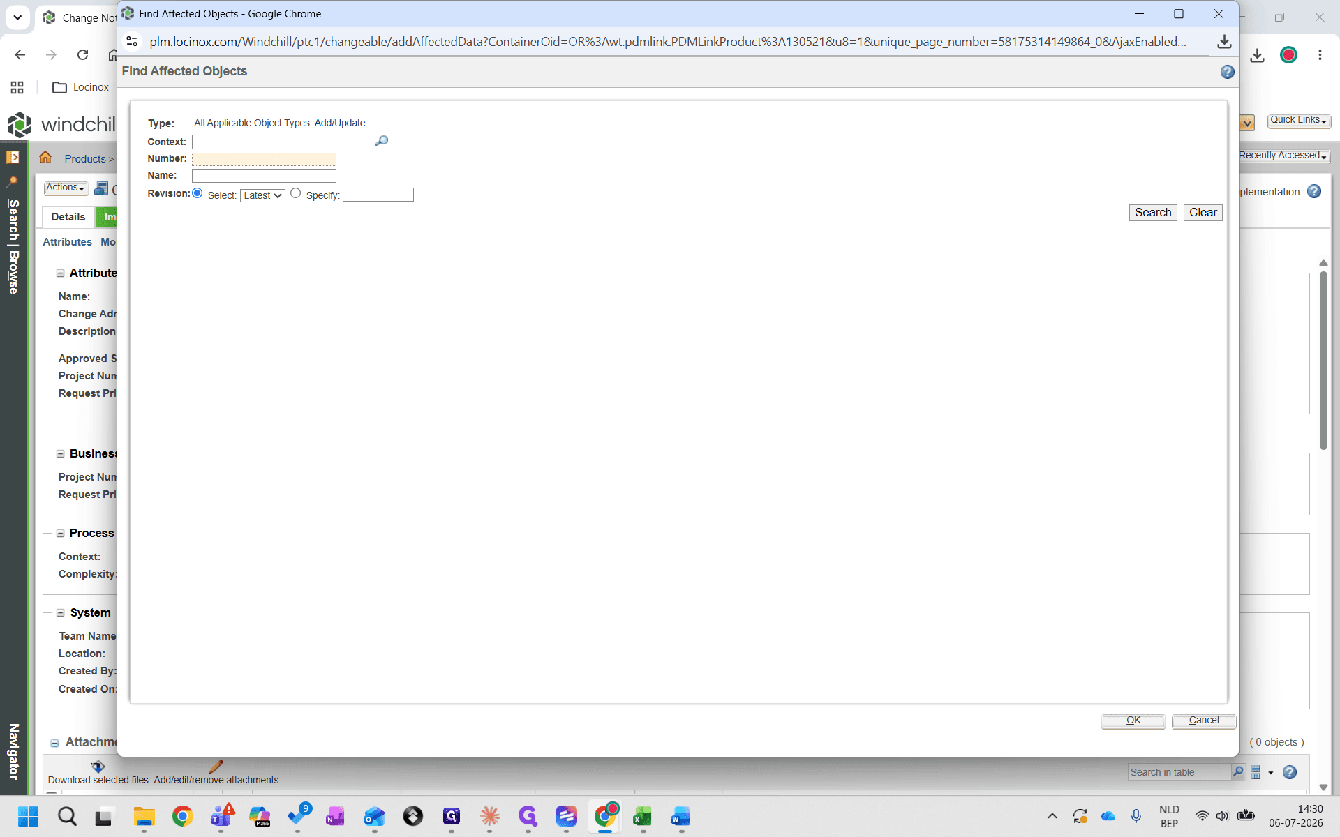This screenshot has height=837, width=1340.
Task: Collapse the Process section
Action: (61, 533)
